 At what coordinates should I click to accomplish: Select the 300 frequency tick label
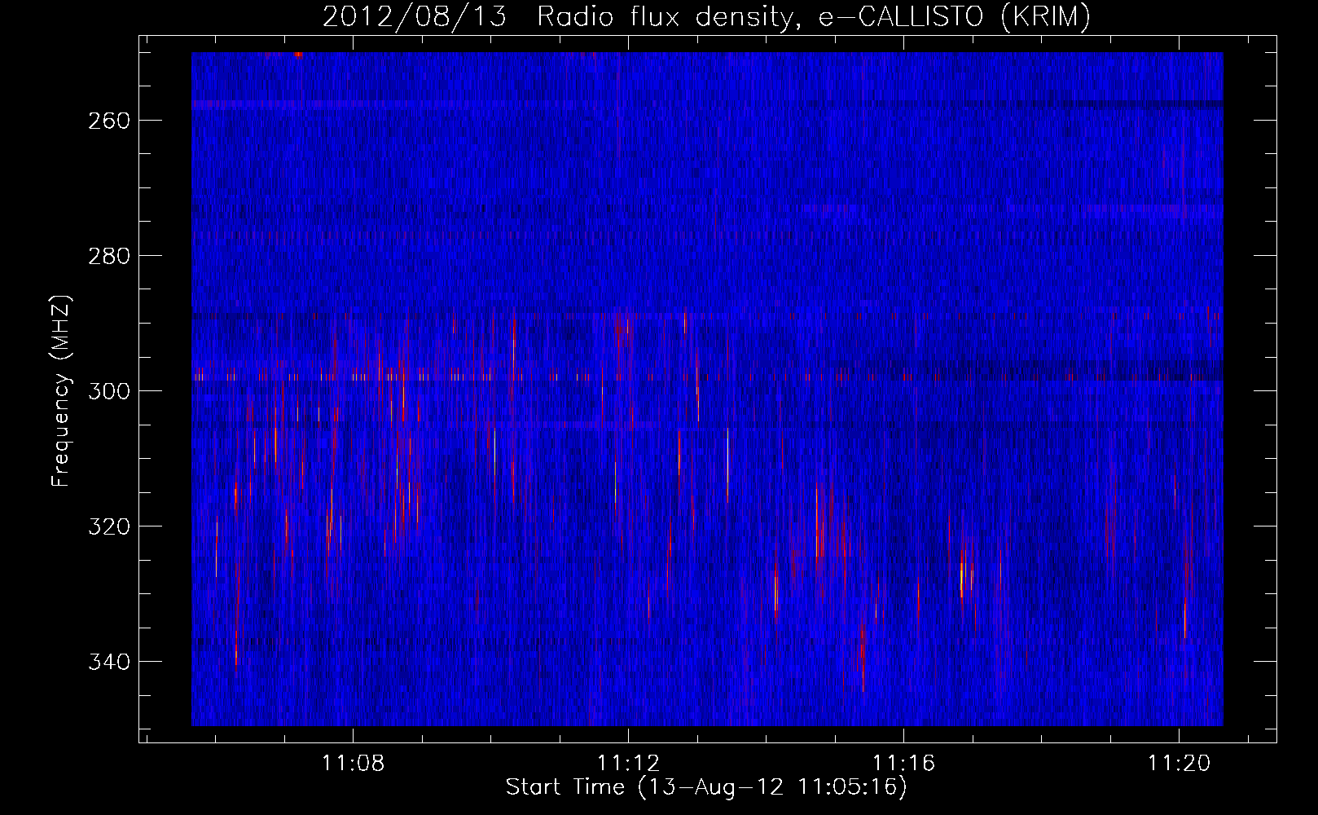pos(108,391)
